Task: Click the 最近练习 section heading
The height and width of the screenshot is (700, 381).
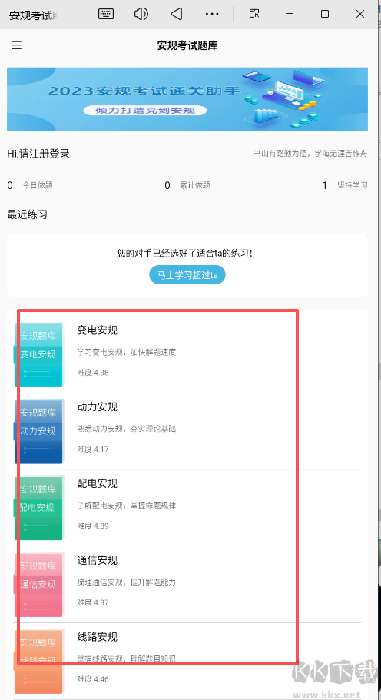Action: pos(27,214)
